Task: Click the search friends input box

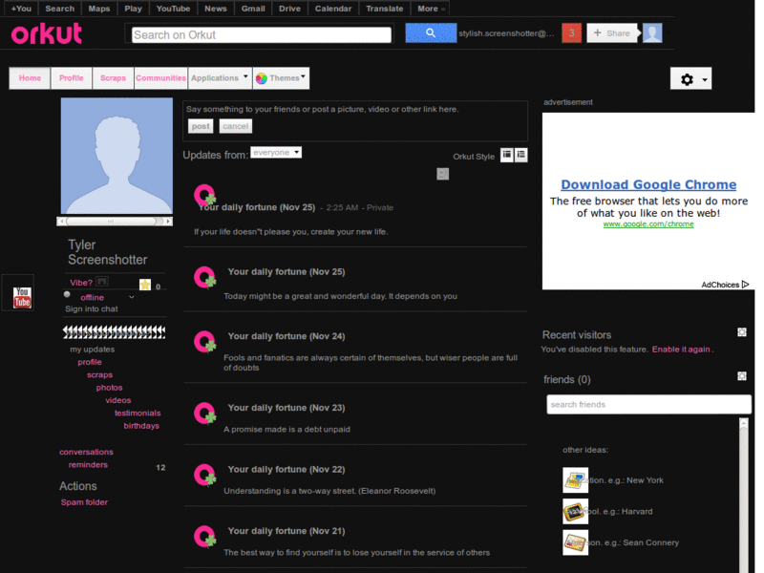Action: 648,404
